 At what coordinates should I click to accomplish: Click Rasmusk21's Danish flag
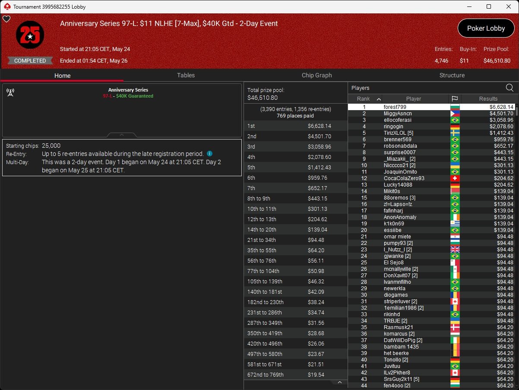(x=455, y=327)
